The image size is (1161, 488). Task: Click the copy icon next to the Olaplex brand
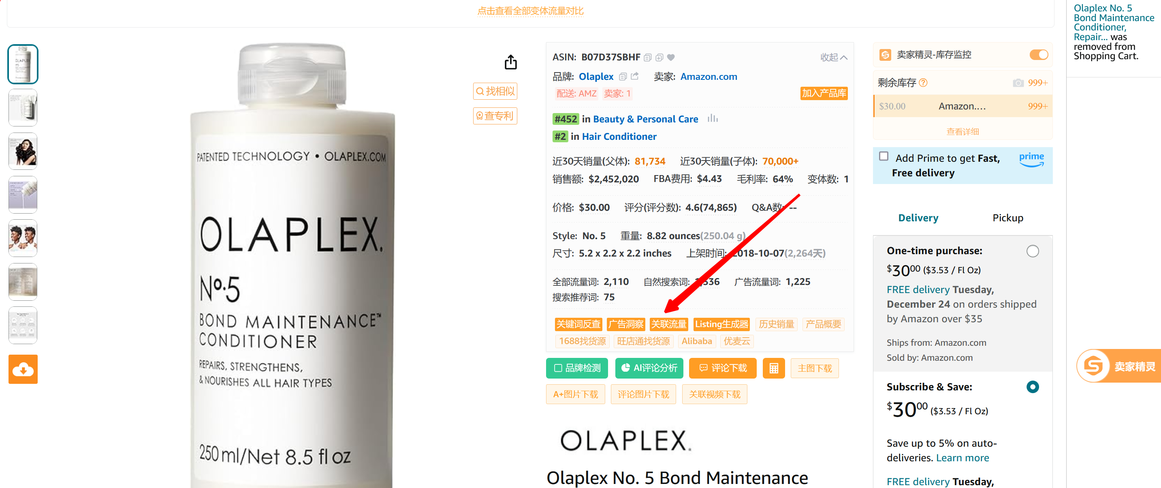coord(623,77)
